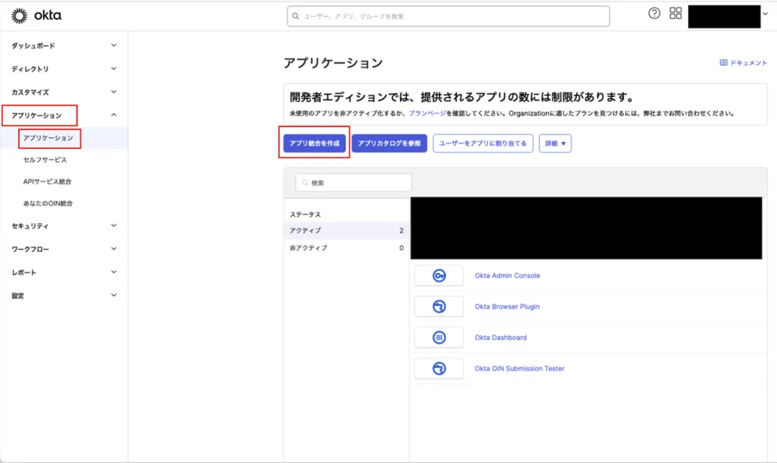Select セルフサービス in sidebar
This screenshot has height=463, width=777.
pos(45,159)
